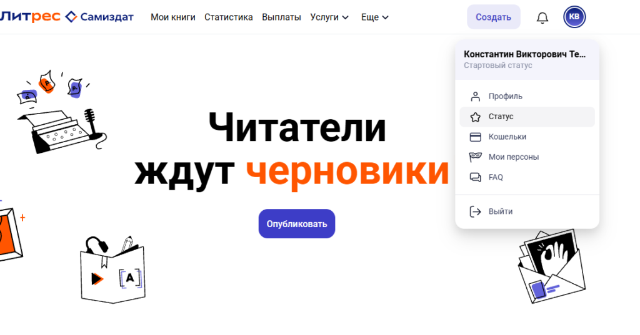Click the KB user avatar icon
The width and height of the screenshot is (640, 335).
coord(574,17)
